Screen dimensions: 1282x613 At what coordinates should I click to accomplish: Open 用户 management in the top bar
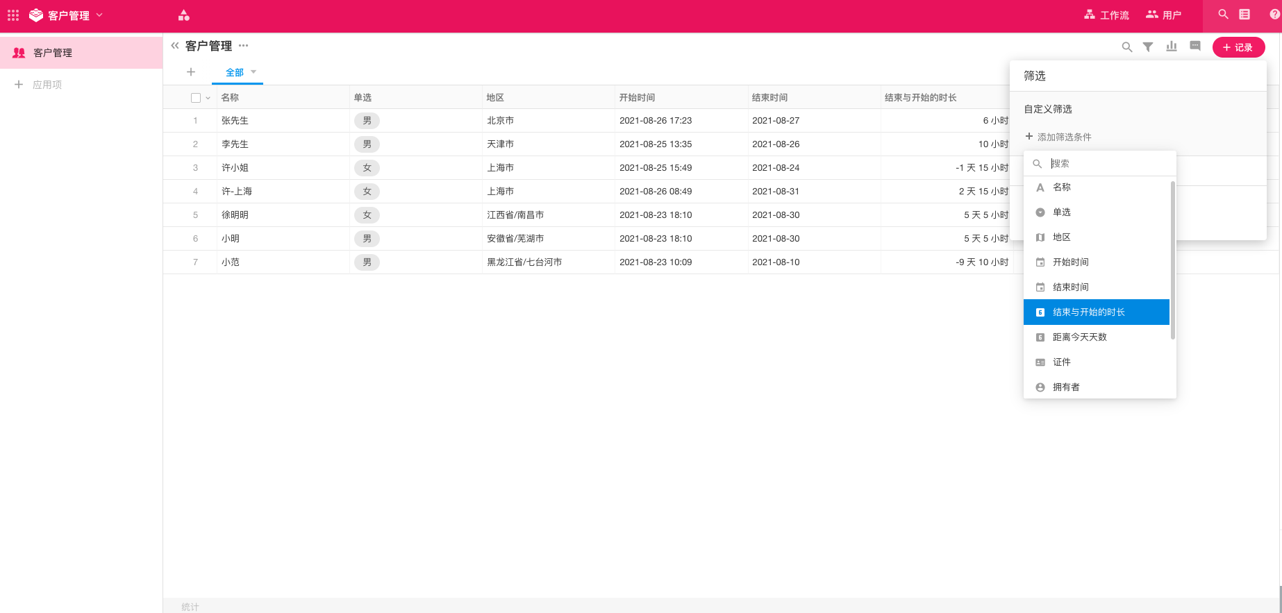pos(1163,15)
